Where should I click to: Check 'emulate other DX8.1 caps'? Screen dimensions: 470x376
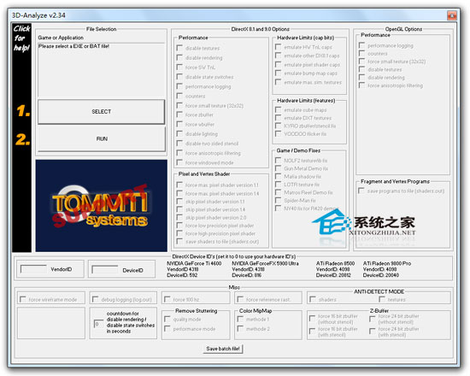(x=279, y=56)
